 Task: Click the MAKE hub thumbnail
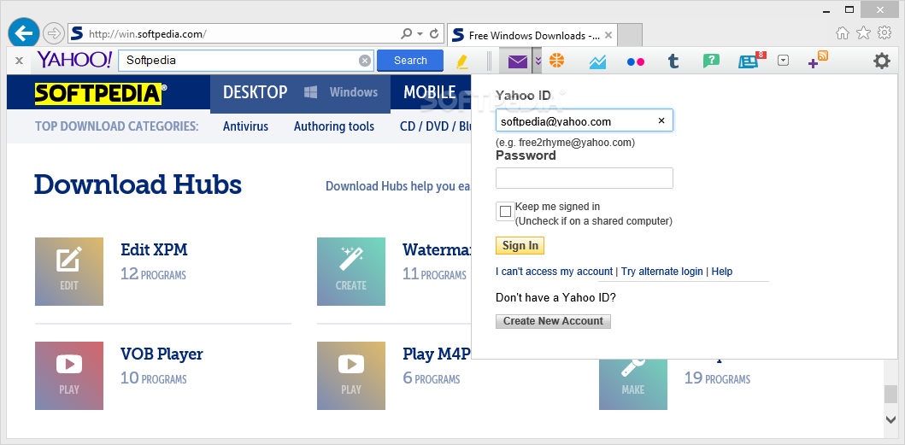click(633, 384)
